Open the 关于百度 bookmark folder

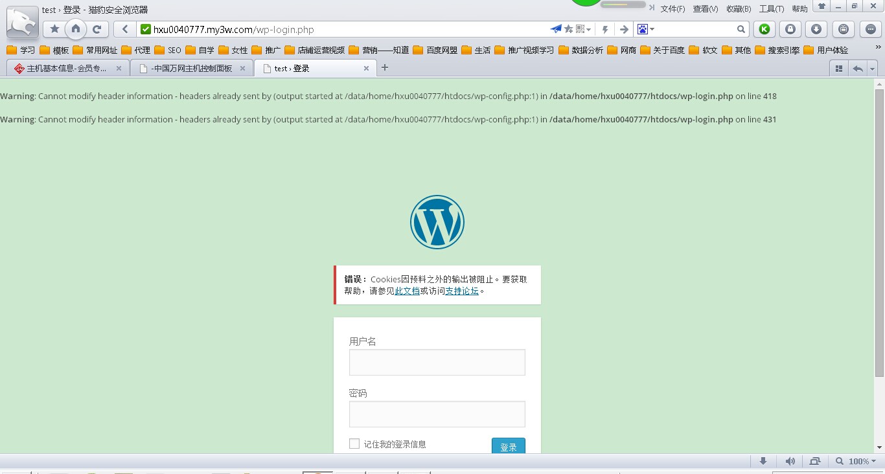pyautogui.click(x=662, y=50)
